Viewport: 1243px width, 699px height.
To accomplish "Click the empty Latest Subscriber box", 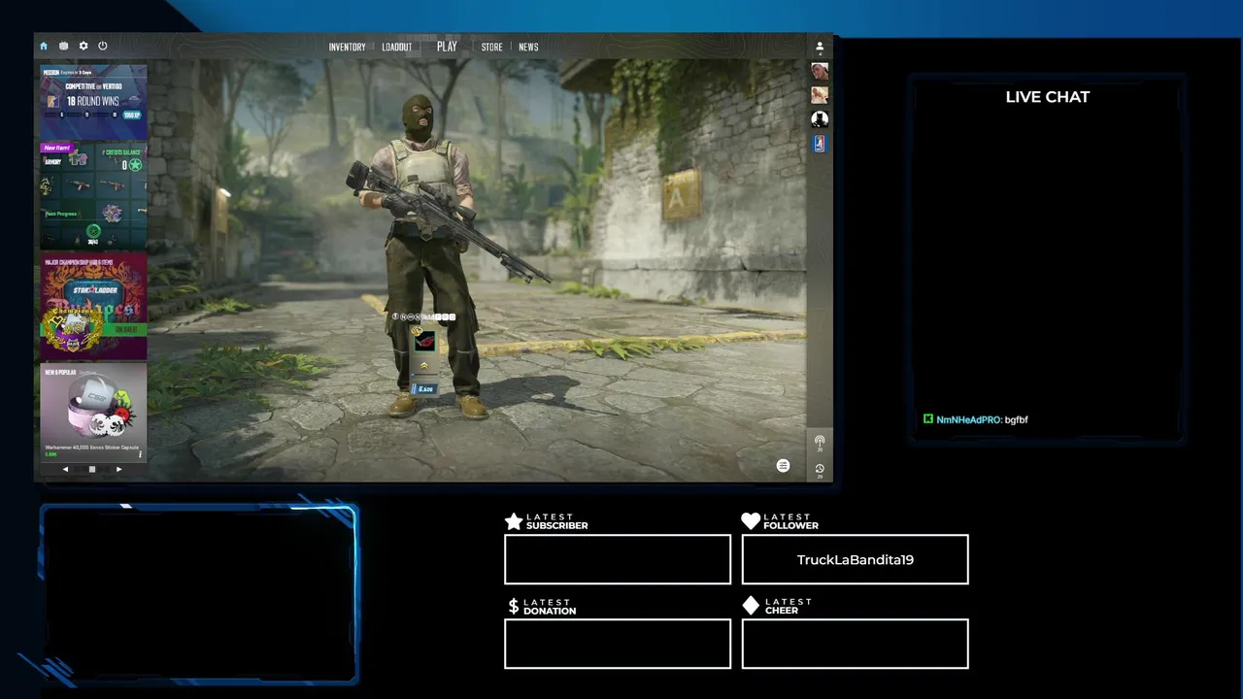I will (x=618, y=560).
